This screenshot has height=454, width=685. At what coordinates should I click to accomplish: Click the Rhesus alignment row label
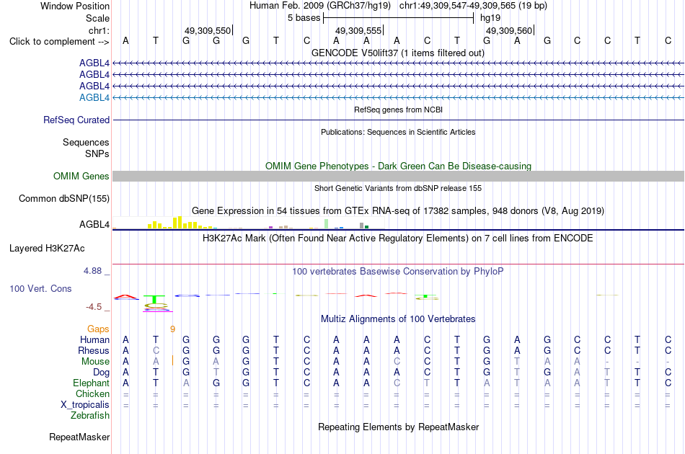(94, 350)
